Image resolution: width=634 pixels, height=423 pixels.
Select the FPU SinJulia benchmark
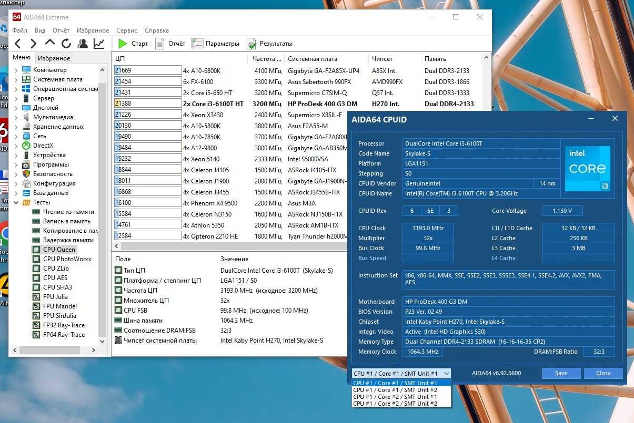tap(54, 316)
